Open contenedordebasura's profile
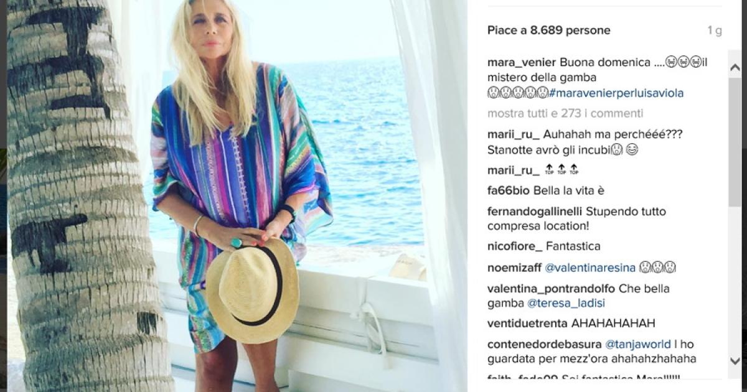 (545, 344)
